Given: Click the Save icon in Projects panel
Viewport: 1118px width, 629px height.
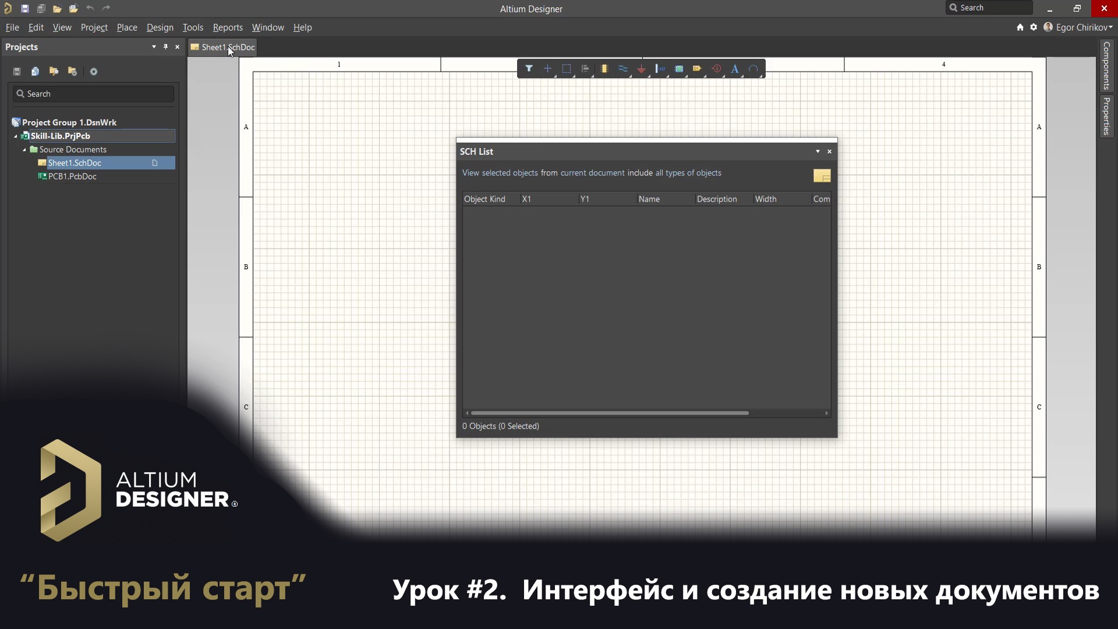Looking at the screenshot, I should pos(17,71).
